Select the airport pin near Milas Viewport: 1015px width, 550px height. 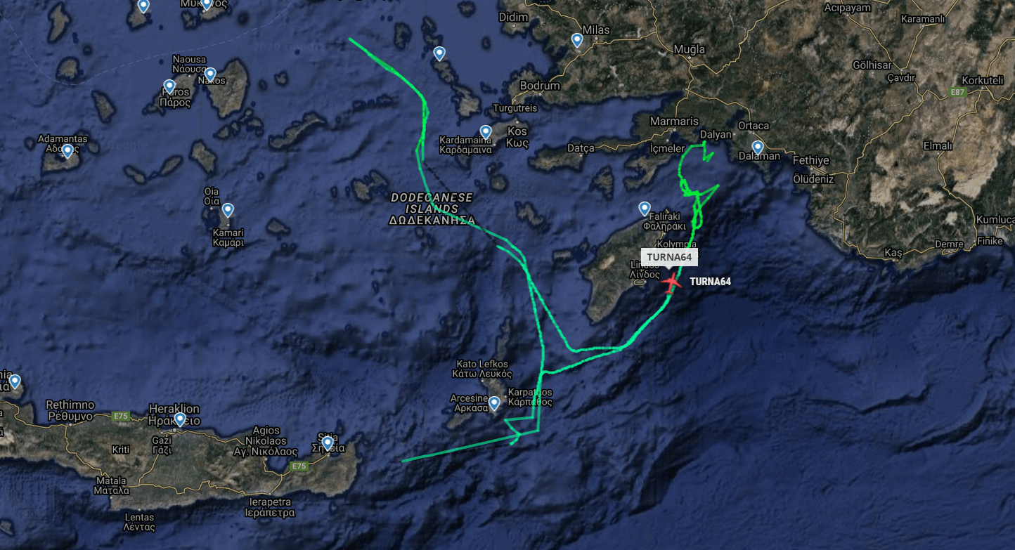click(x=577, y=40)
